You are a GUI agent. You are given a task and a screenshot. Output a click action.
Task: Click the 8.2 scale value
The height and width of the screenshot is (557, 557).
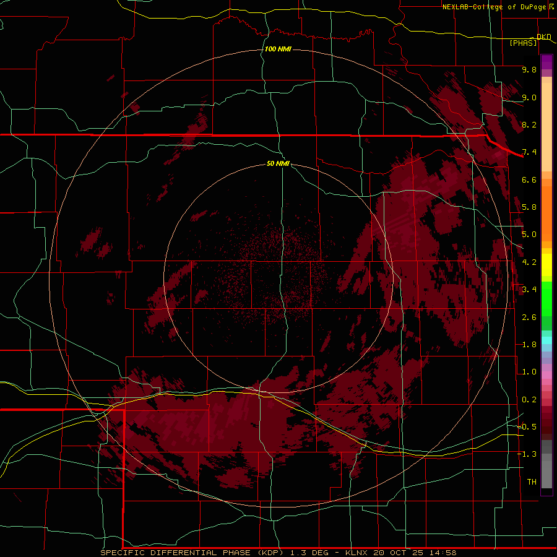point(529,124)
